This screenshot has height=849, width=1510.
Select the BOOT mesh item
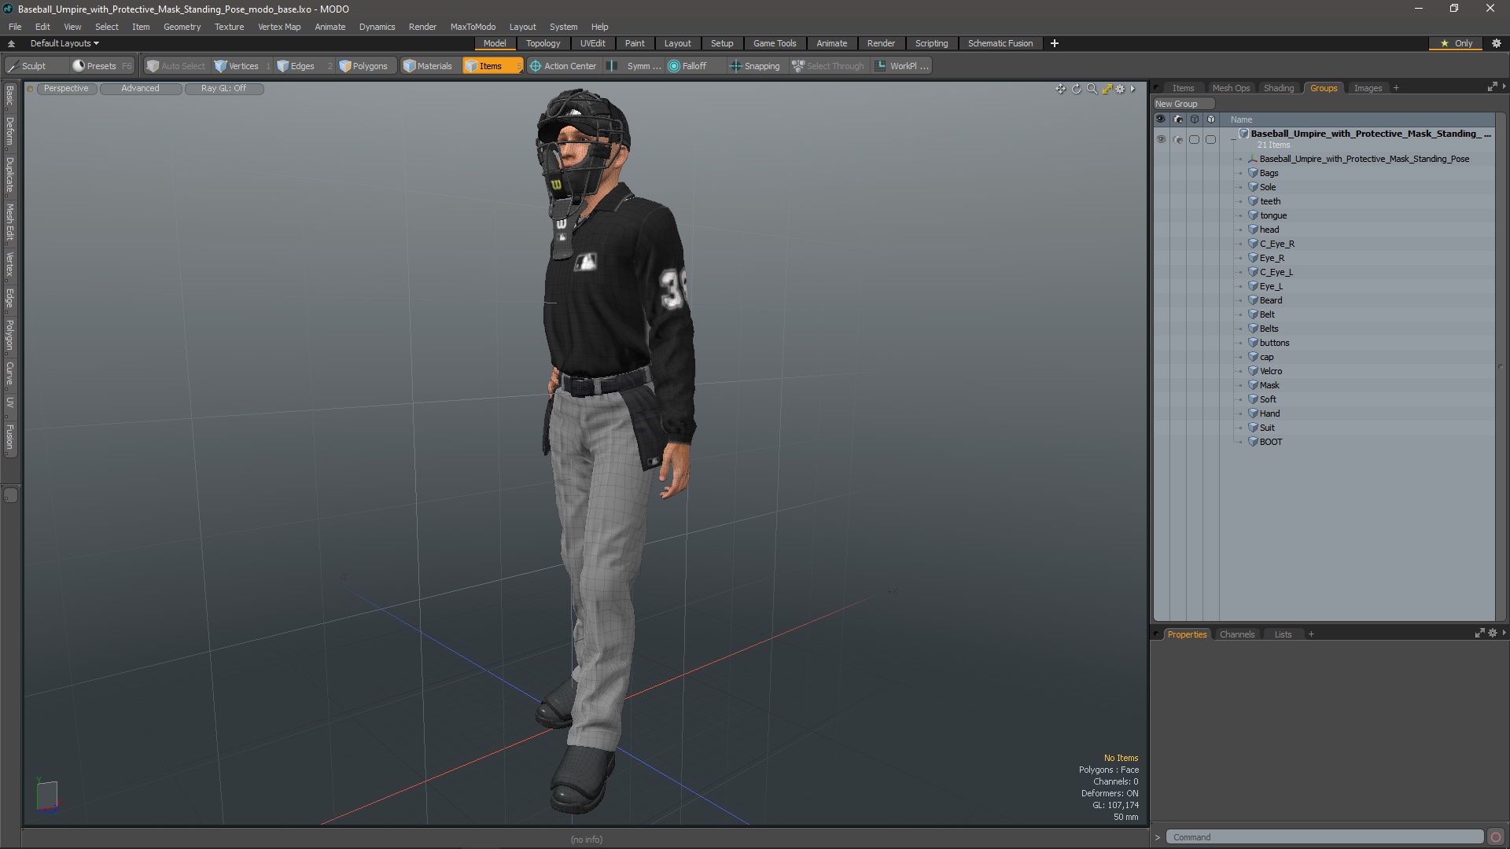[x=1270, y=443]
